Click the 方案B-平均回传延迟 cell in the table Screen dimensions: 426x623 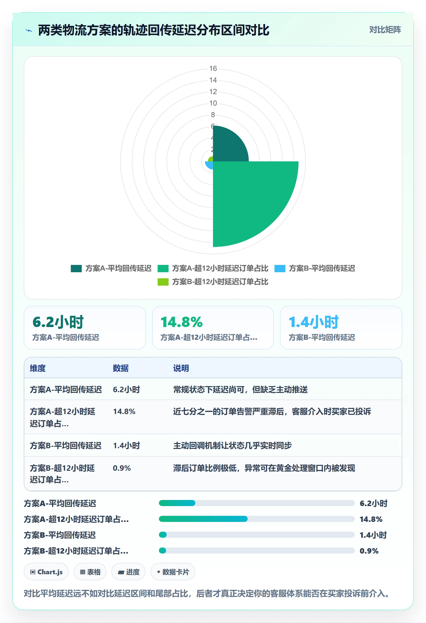pos(66,445)
